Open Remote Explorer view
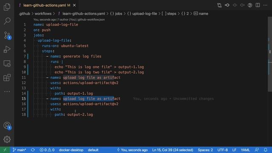 click(7, 63)
